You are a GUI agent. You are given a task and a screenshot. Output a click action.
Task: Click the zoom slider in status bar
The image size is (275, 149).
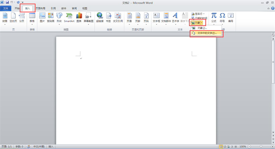(261, 147)
